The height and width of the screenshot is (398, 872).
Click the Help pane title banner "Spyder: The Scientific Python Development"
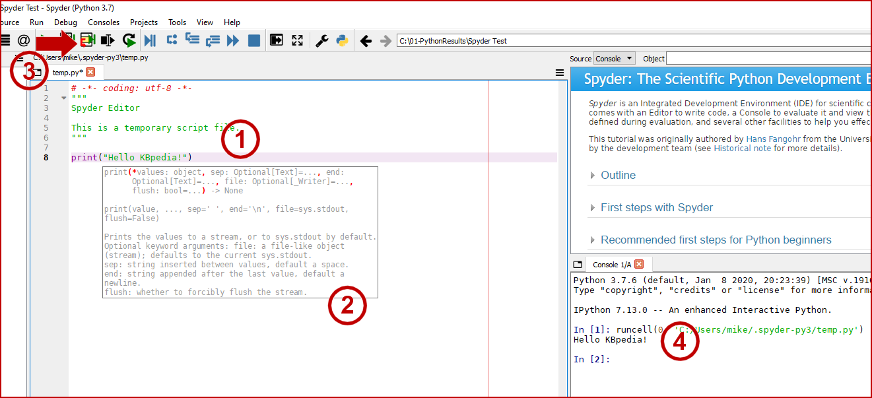722,79
